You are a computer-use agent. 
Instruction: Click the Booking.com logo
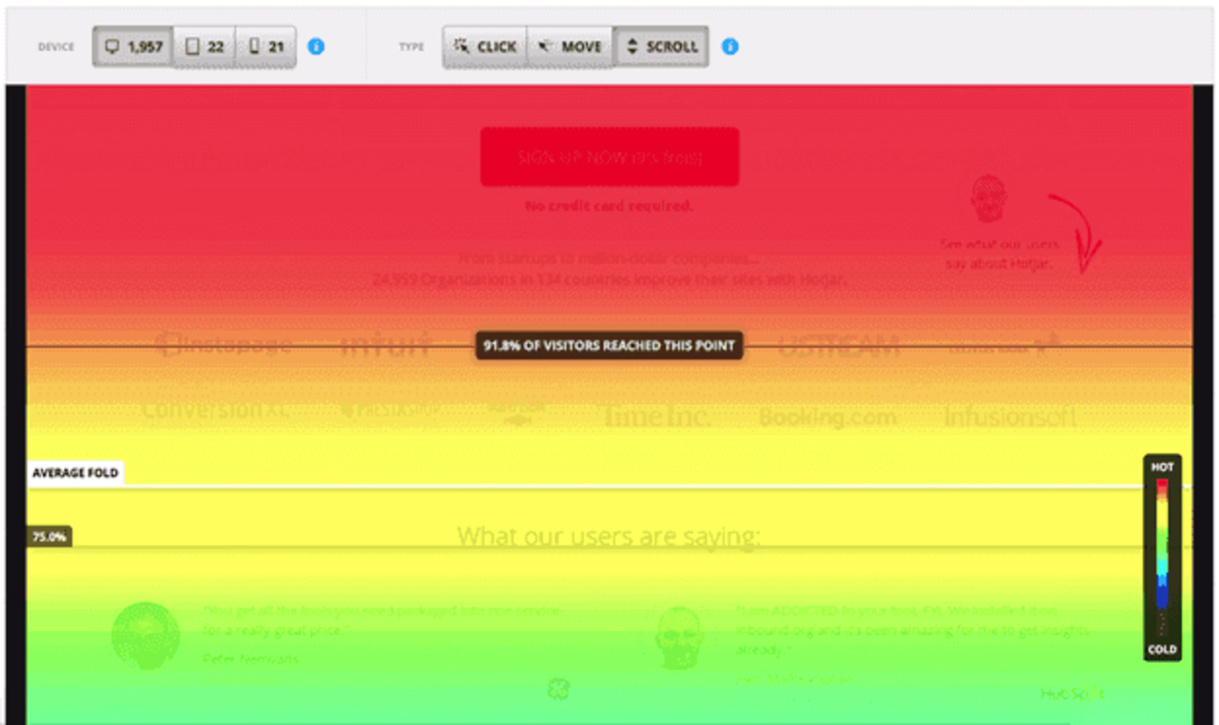coord(827,417)
